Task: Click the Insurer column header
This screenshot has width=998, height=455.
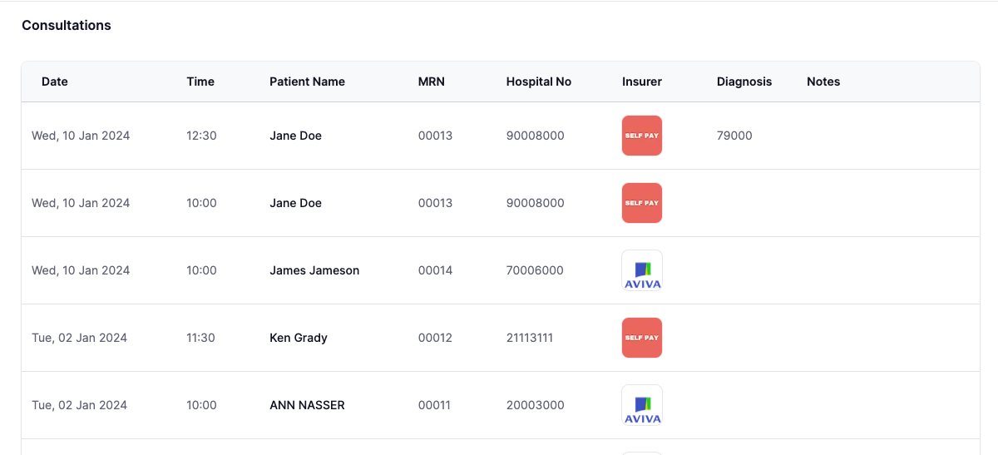Action: point(642,82)
